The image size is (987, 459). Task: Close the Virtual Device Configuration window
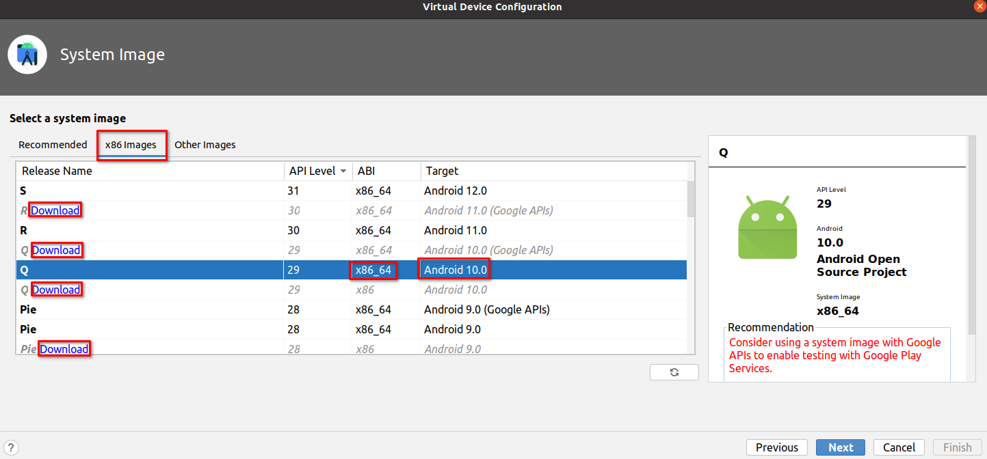[979, 6]
